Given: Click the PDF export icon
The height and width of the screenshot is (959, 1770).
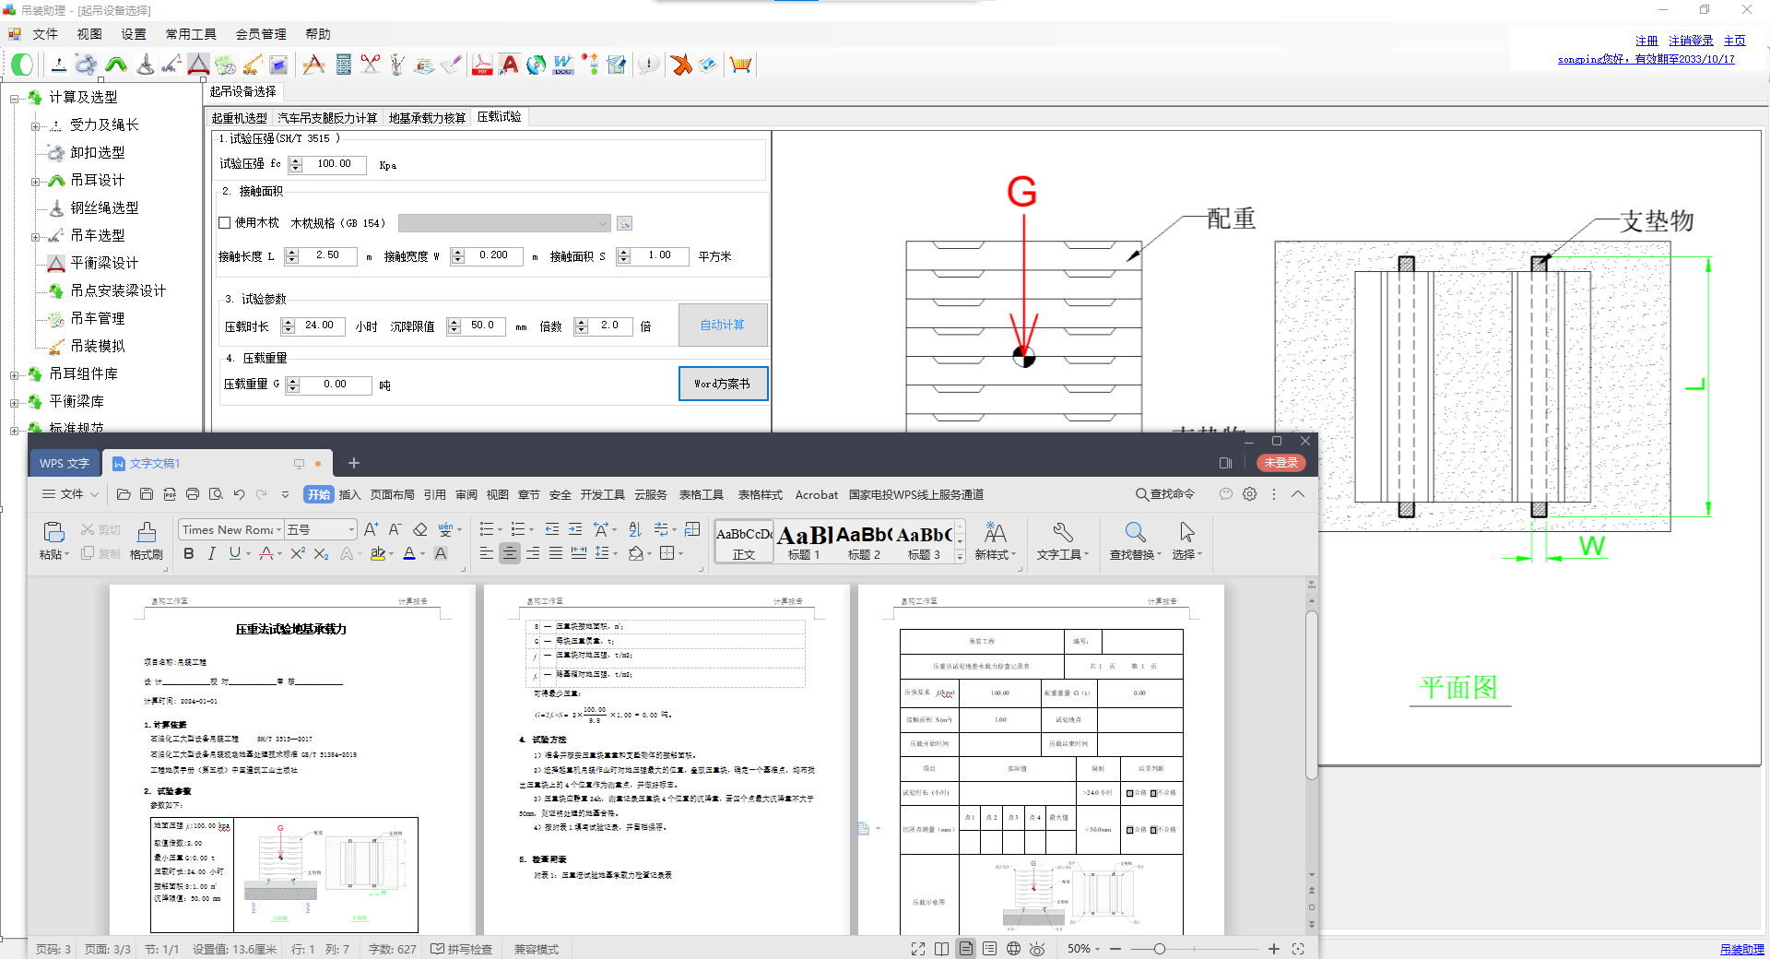Looking at the screenshot, I should coord(482,65).
